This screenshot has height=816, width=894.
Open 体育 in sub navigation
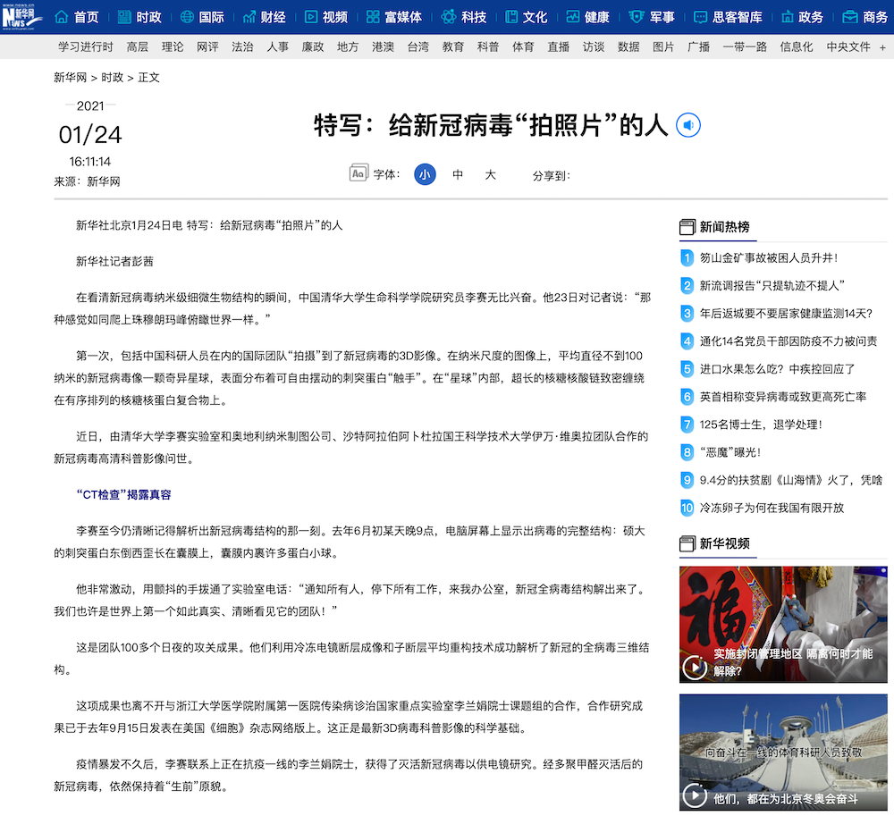[523, 46]
